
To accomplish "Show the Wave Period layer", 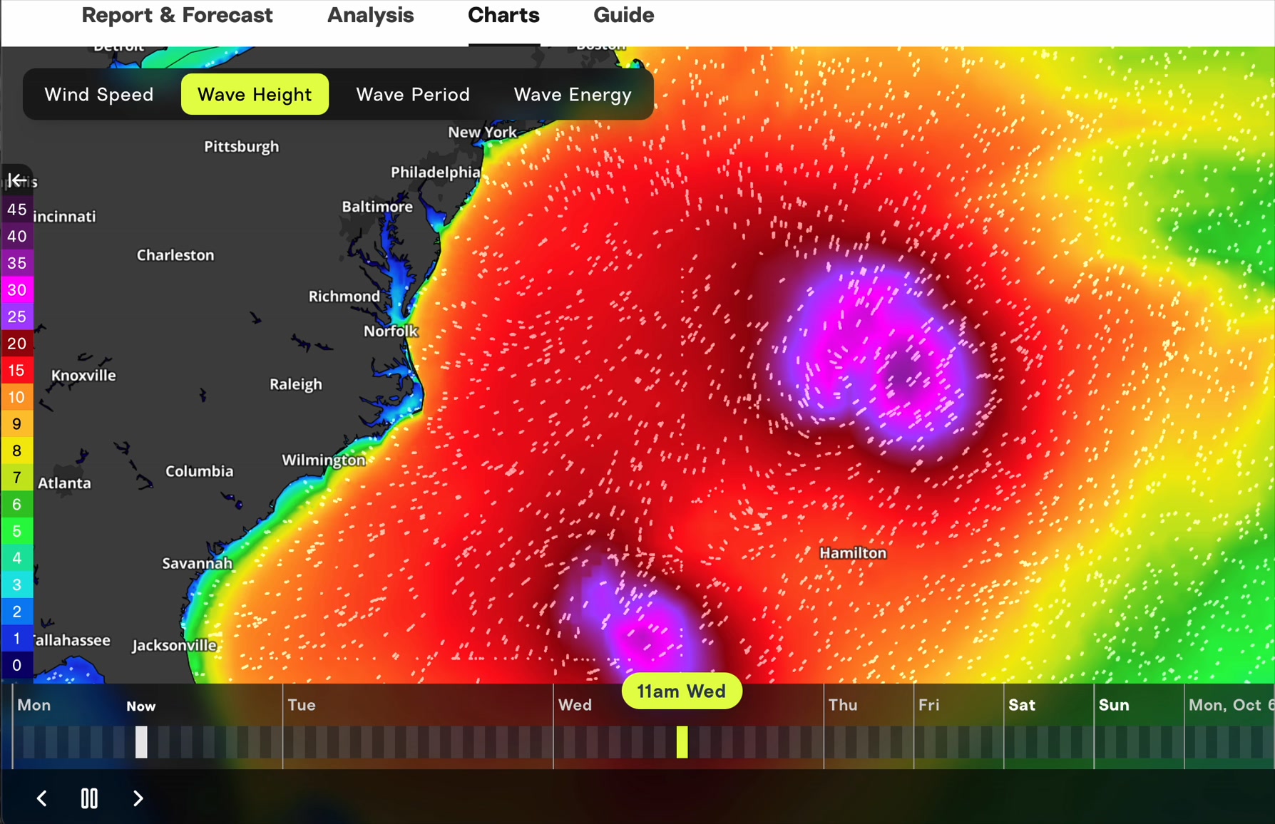I will [413, 94].
